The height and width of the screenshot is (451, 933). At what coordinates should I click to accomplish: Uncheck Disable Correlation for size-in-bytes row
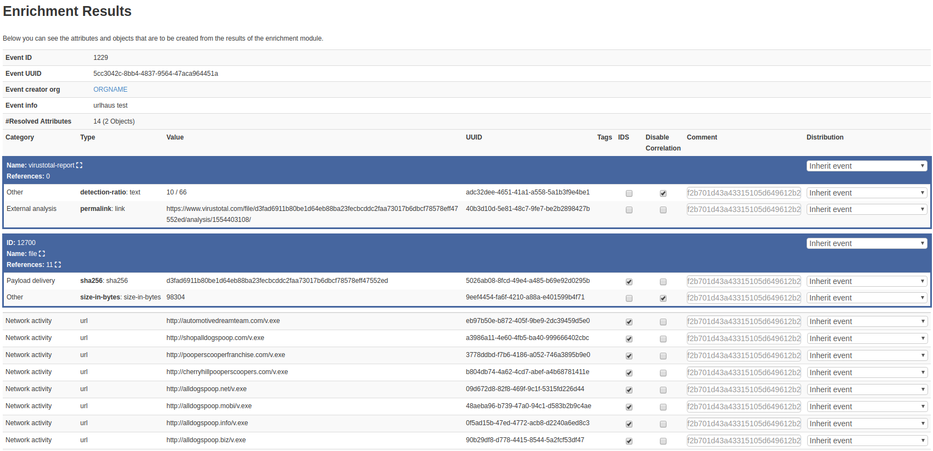click(663, 298)
